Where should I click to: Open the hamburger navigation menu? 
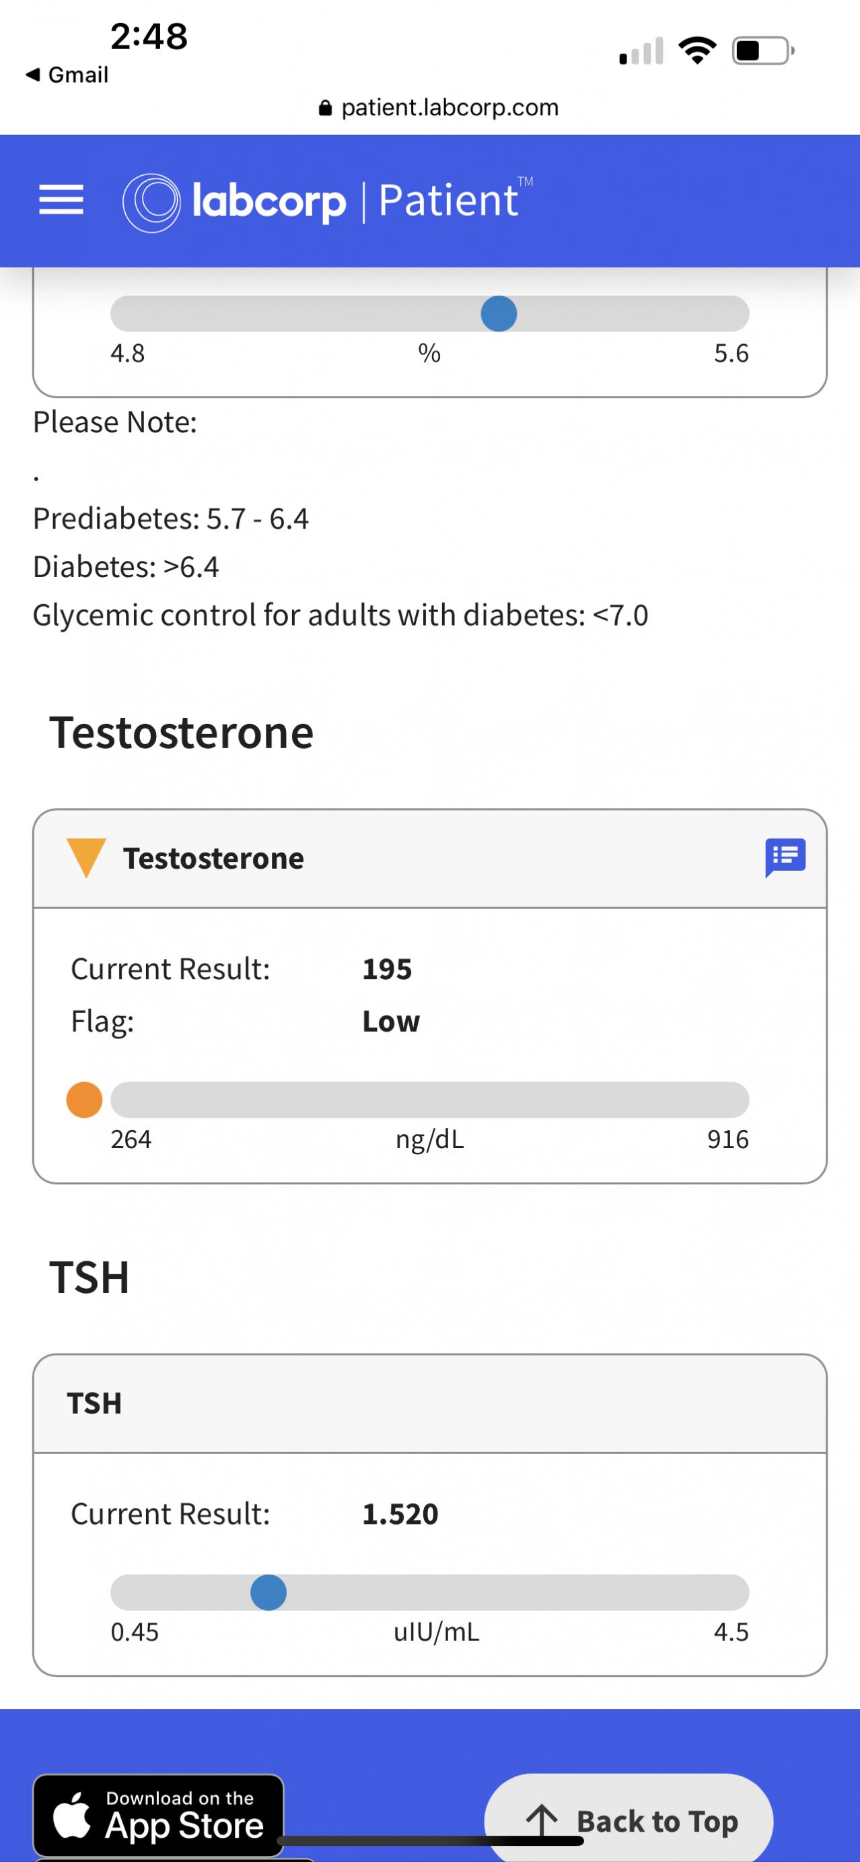[x=61, y=200]
